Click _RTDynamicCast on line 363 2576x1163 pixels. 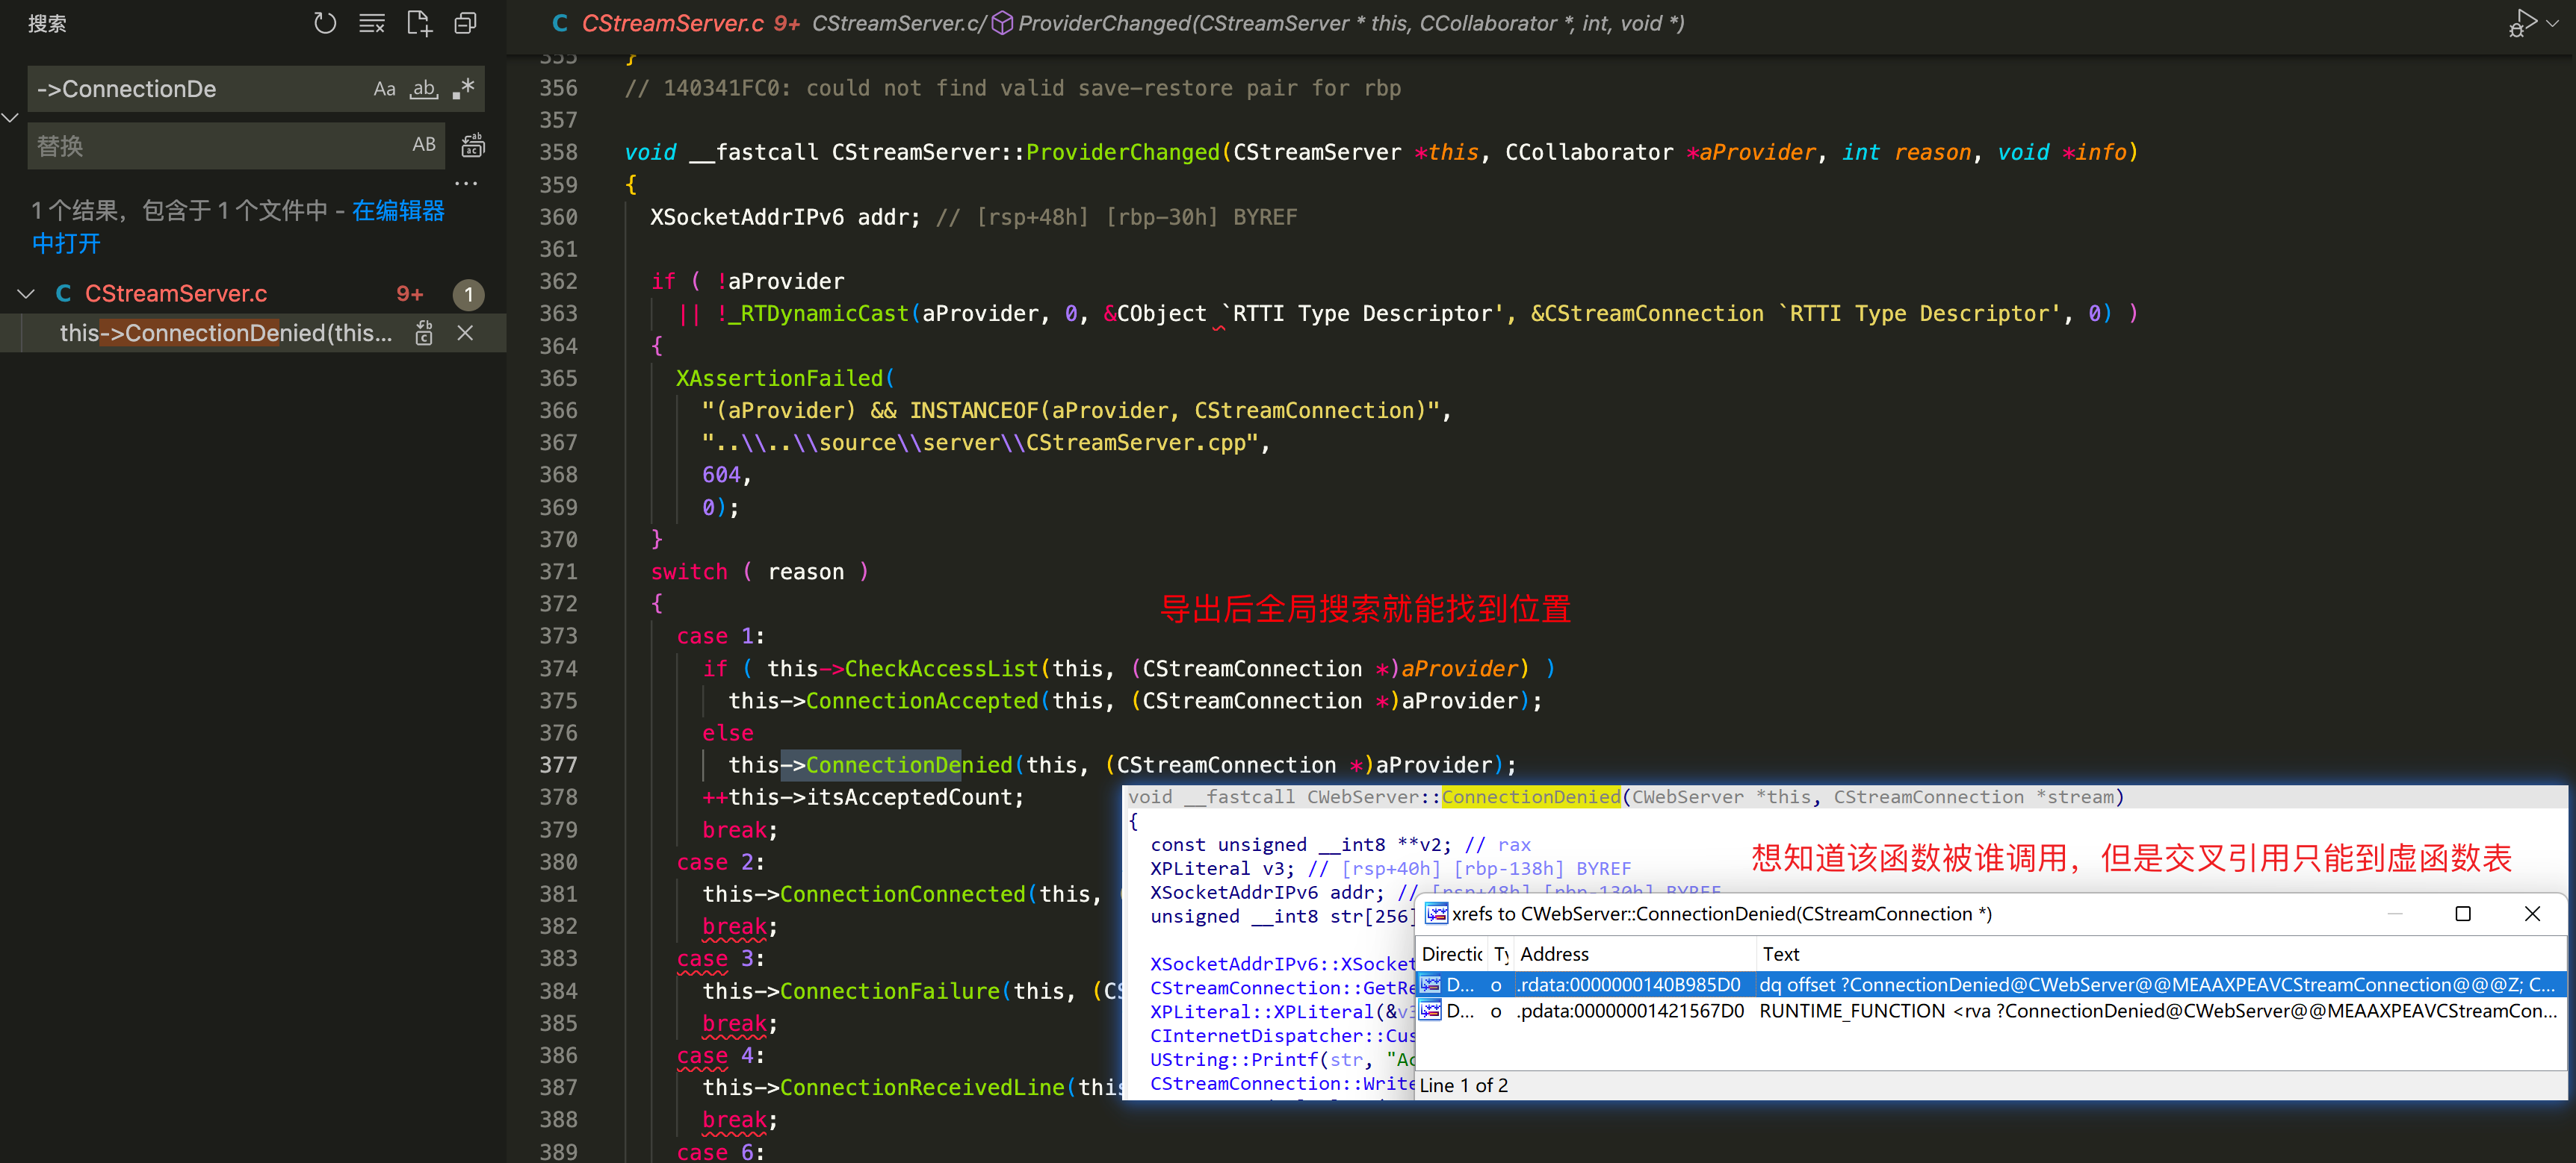818,314
